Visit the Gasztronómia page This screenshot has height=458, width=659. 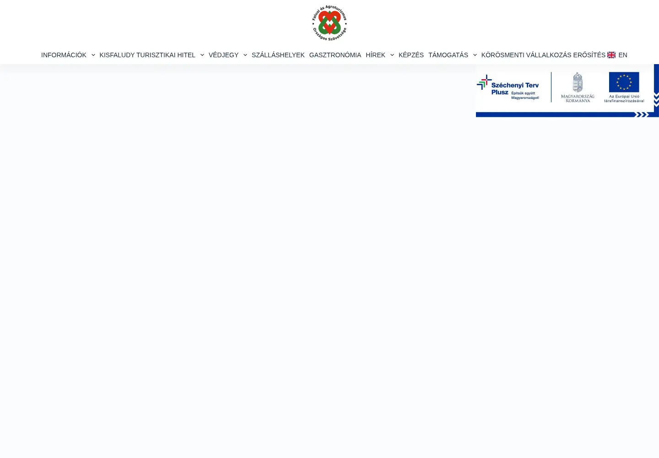(335, 55)
